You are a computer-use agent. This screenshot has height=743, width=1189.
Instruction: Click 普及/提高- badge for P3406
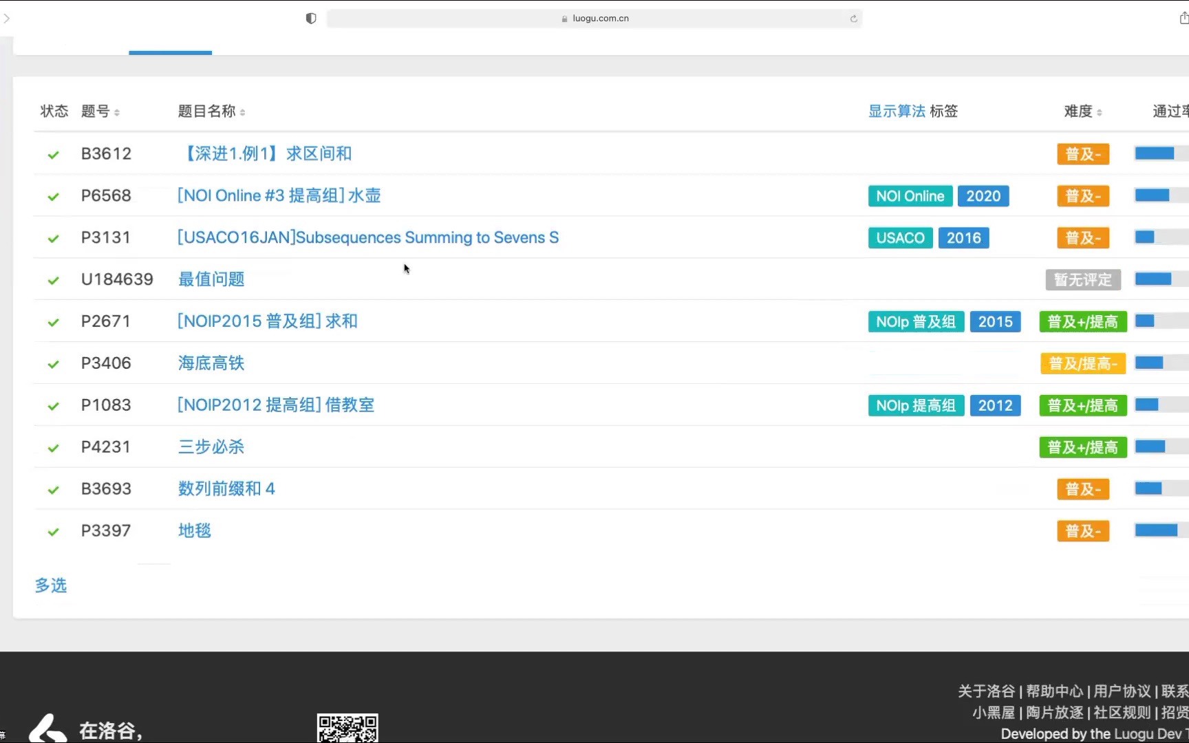coord(1083,364)
